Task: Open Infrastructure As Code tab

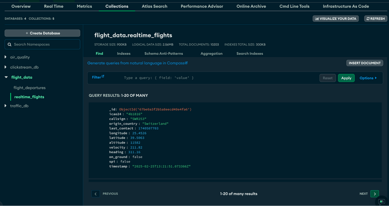Action: coord(346,7)
